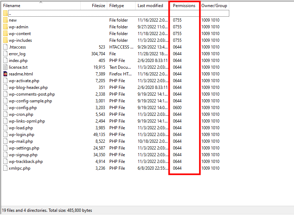Click the Firefox HTML icon beside readme.html
Screen dimensions: 294x215
5,74
